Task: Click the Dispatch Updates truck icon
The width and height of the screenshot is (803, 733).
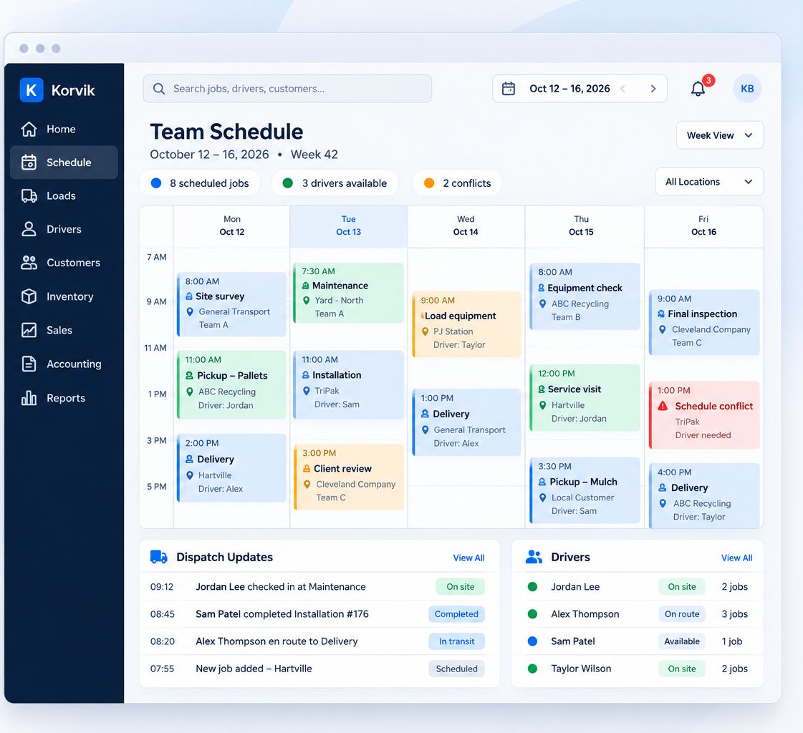Action: [x=159, y=557]
